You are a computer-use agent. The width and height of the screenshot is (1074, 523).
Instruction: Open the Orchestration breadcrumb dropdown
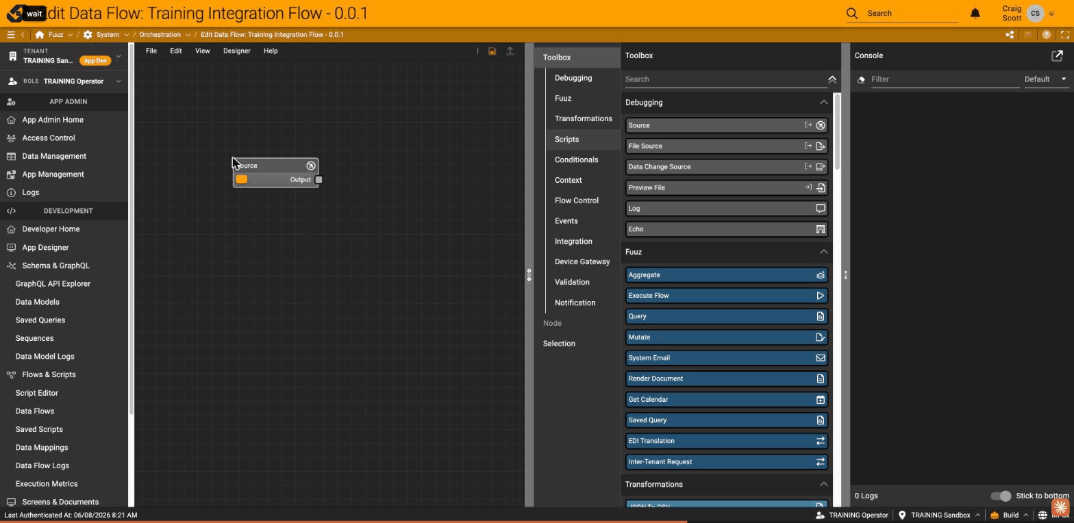(x=188, y=35)
